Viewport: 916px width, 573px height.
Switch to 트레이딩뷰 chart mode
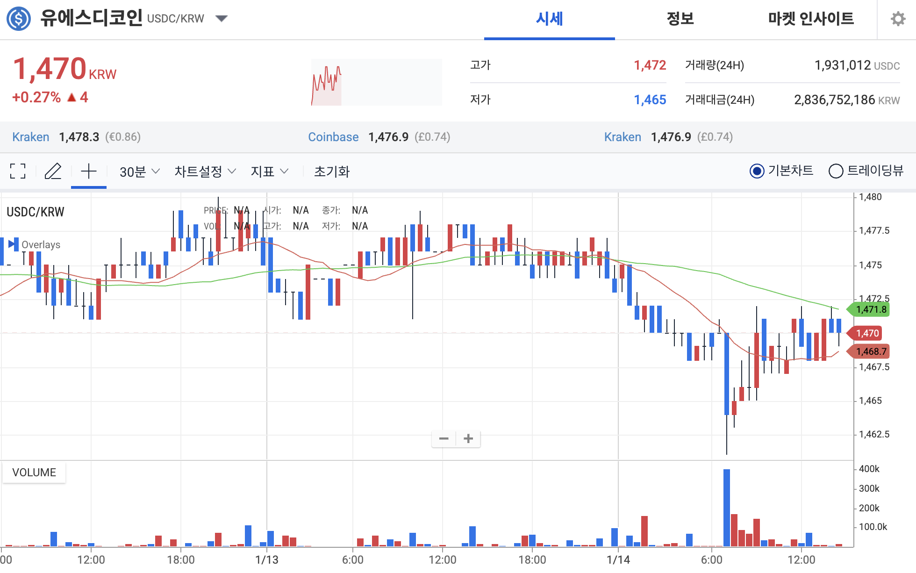(x=836, y=171)
